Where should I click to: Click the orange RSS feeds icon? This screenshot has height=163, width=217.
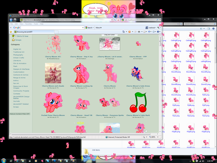[x=130, y=32]
